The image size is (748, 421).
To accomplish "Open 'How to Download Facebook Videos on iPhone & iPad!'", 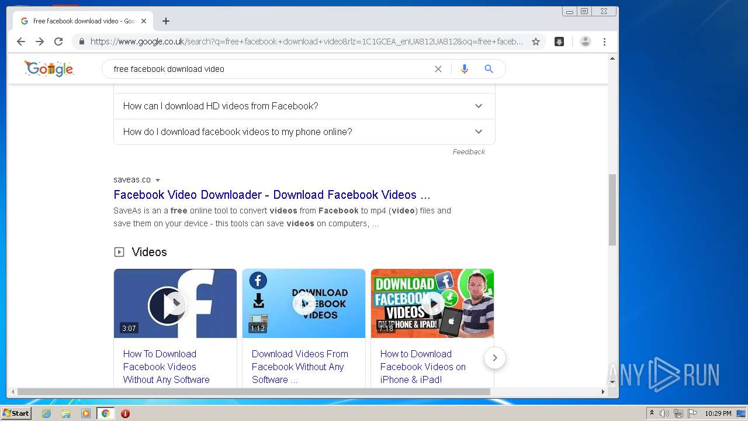I will tap(423, 367).
